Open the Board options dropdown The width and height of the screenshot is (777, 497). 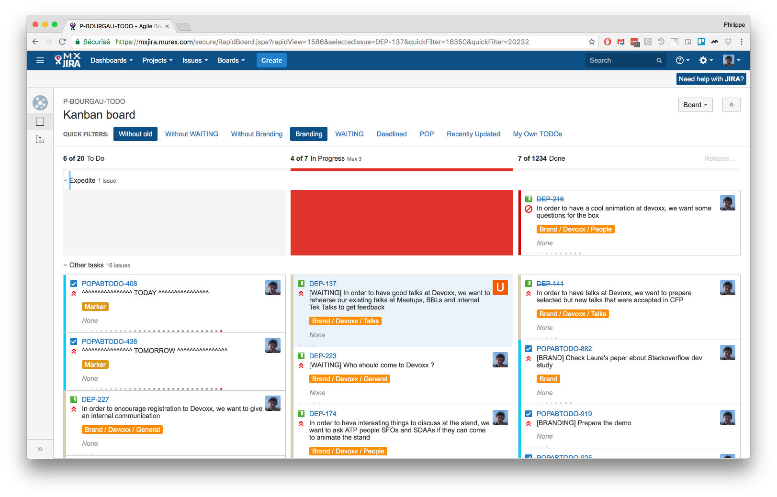(695, 105)
